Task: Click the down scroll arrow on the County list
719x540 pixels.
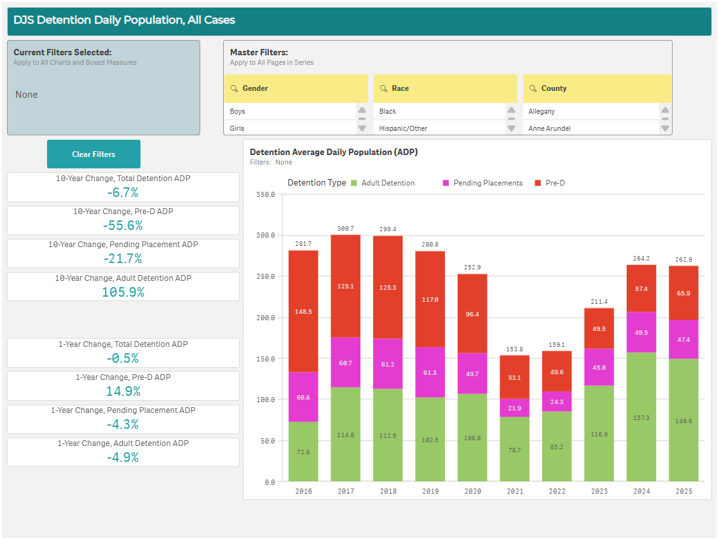Action: pyautogui.click(x=665, y=128)
